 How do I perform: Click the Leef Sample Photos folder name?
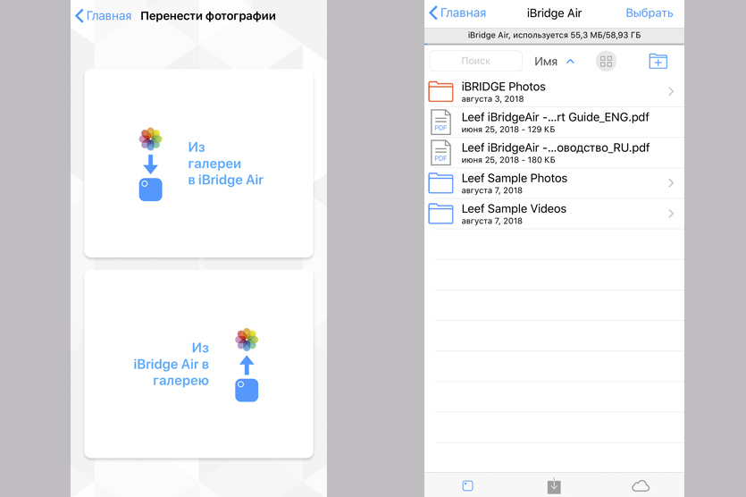515,178
